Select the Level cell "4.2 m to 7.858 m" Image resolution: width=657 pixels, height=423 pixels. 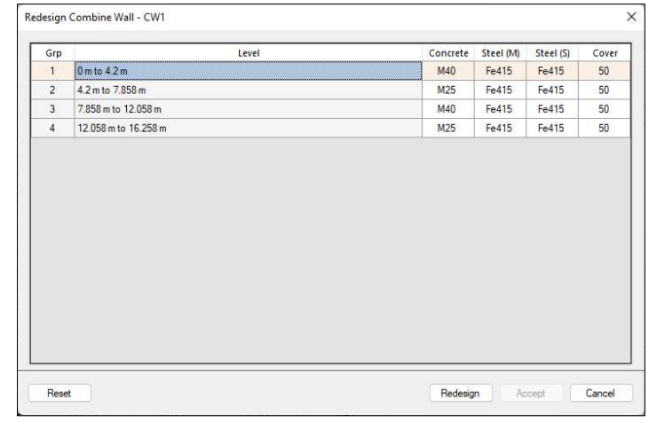(x=248, y=90)
